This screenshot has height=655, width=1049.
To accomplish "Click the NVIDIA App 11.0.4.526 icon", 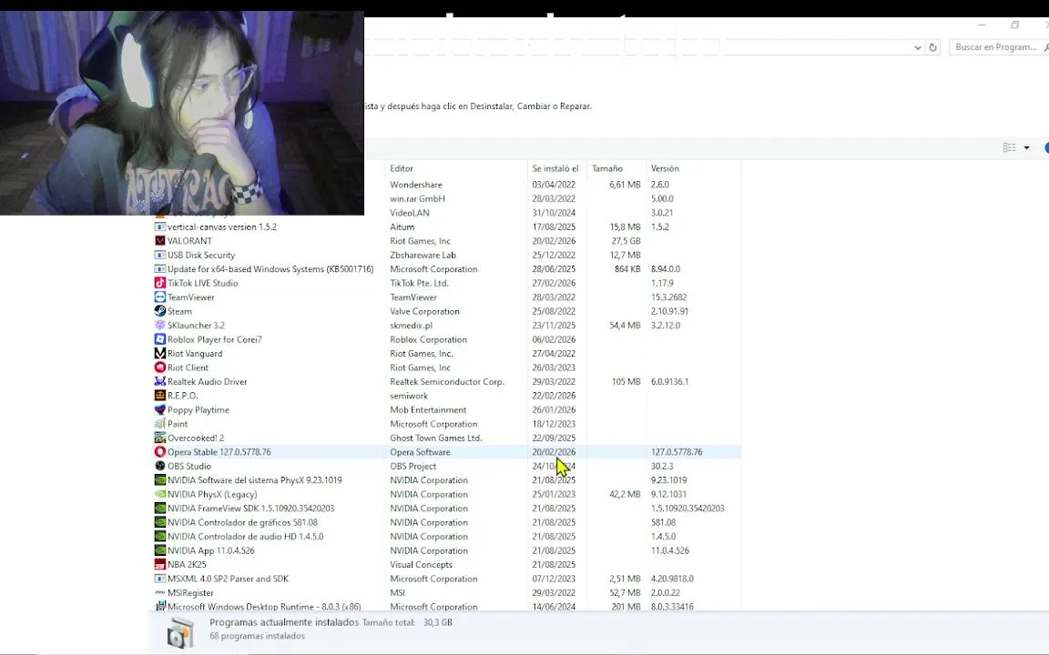I will pos(160,550).
